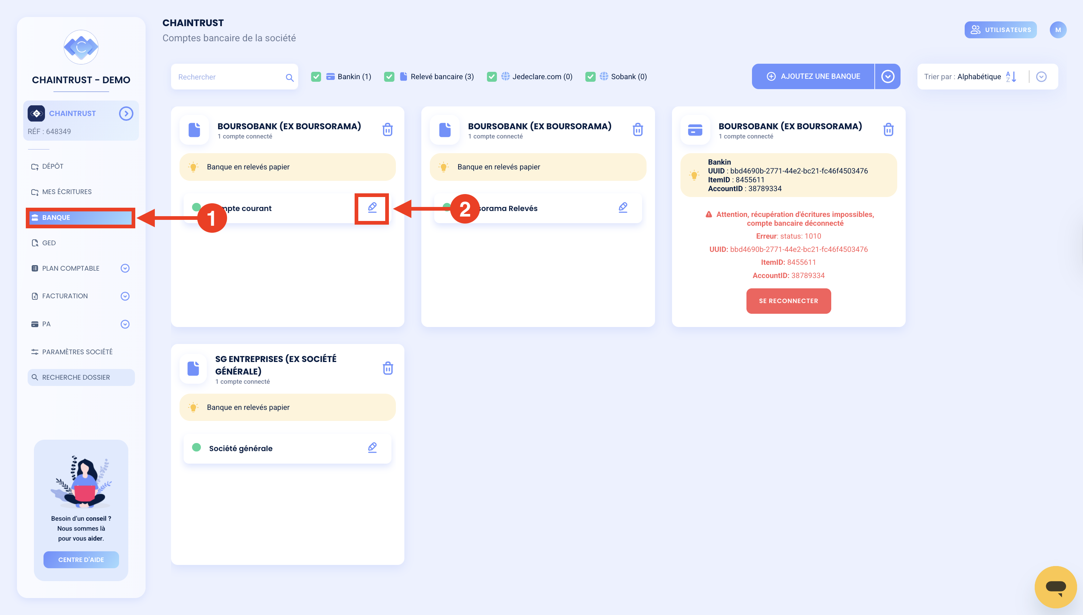Click the Jedeclare.com globe icon
The image size is (1083, 615).
tap(506, 76)
